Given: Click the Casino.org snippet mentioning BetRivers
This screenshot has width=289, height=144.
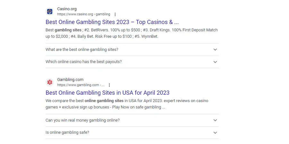Looking at the screenshot, I should tap(132, 33).
